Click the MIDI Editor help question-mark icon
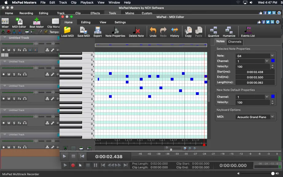The image size is (283, 177). click(277, 22)
